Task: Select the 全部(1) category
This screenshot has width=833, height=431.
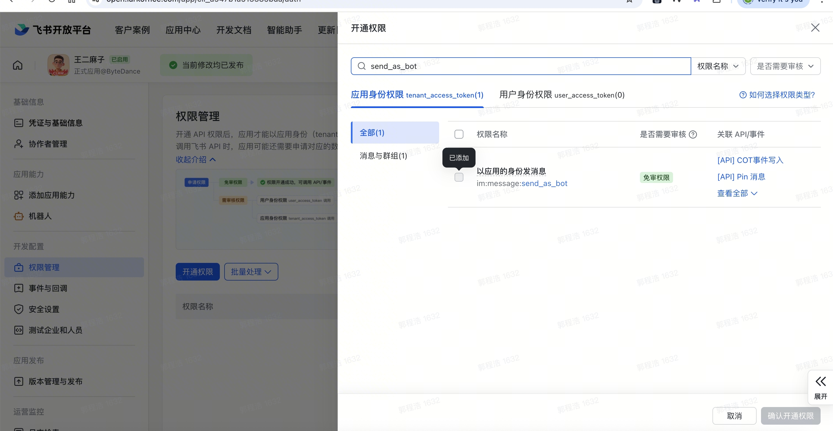Action: (395, 133)
